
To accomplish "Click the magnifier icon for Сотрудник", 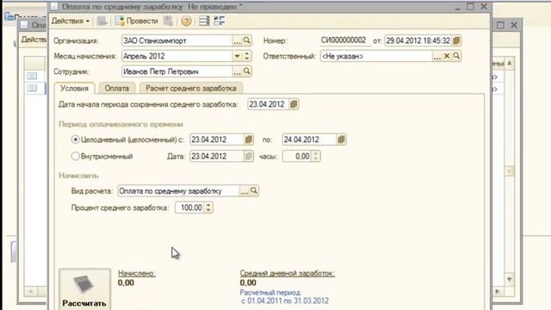I will pos(247,71).
